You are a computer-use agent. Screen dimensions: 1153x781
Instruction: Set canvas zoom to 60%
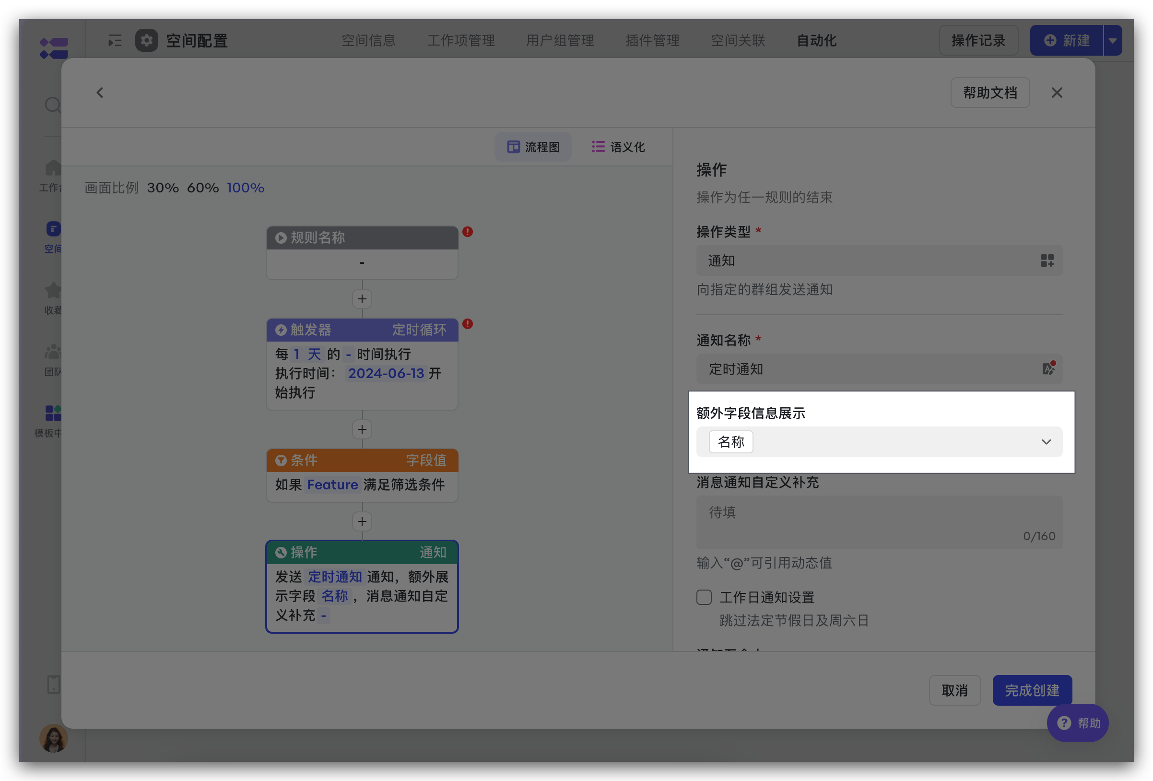coord(203,188)
